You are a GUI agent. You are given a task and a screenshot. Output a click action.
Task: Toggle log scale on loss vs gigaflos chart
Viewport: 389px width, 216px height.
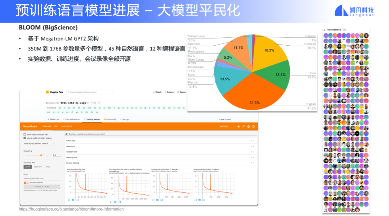[115, 202]
